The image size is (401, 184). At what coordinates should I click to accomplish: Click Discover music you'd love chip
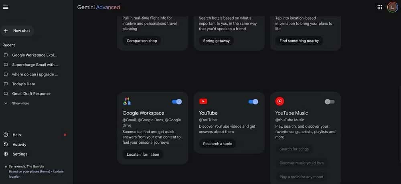pos(302,163)
